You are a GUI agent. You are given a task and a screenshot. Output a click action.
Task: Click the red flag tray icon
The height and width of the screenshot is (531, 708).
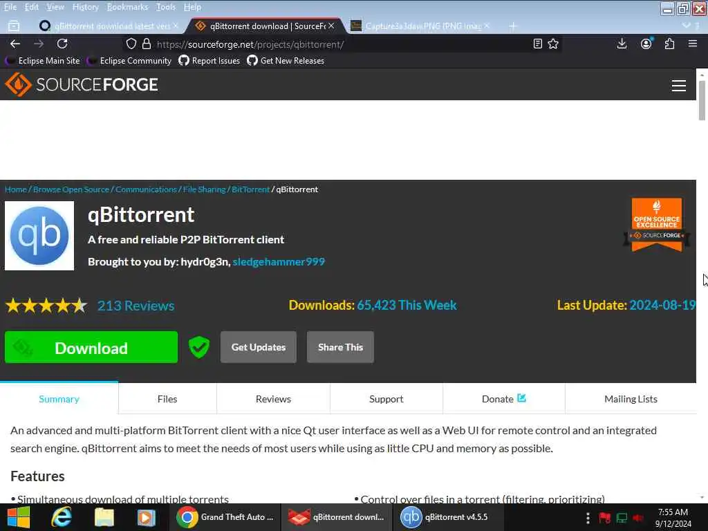point(604,518)
